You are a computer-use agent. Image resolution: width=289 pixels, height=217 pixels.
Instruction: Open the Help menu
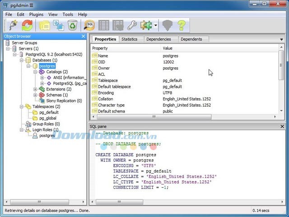point(82,14)
